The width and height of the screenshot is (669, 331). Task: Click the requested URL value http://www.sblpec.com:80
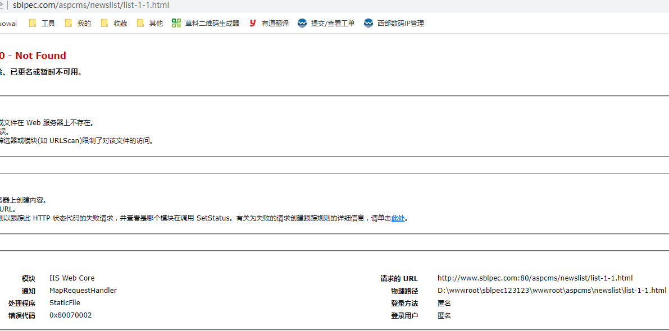point(535,278)
